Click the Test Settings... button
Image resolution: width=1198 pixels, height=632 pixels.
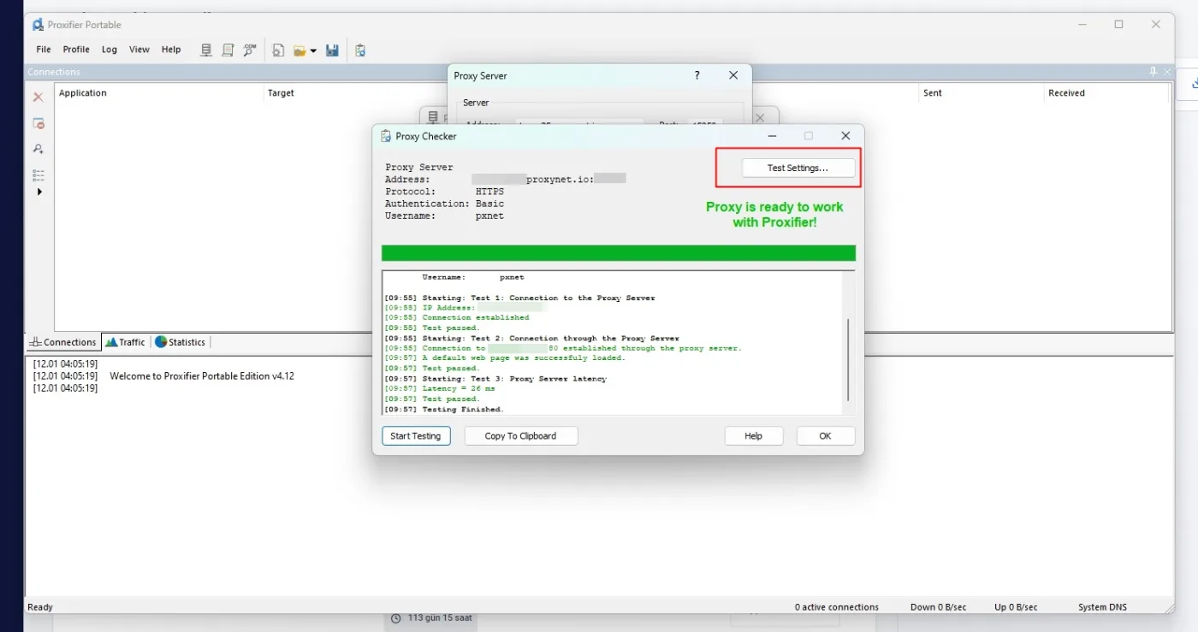[x=798, y=168]
